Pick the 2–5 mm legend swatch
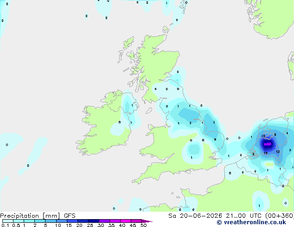Screen dimensions: 294x227 pyautogui.click(x=40, y=221)
